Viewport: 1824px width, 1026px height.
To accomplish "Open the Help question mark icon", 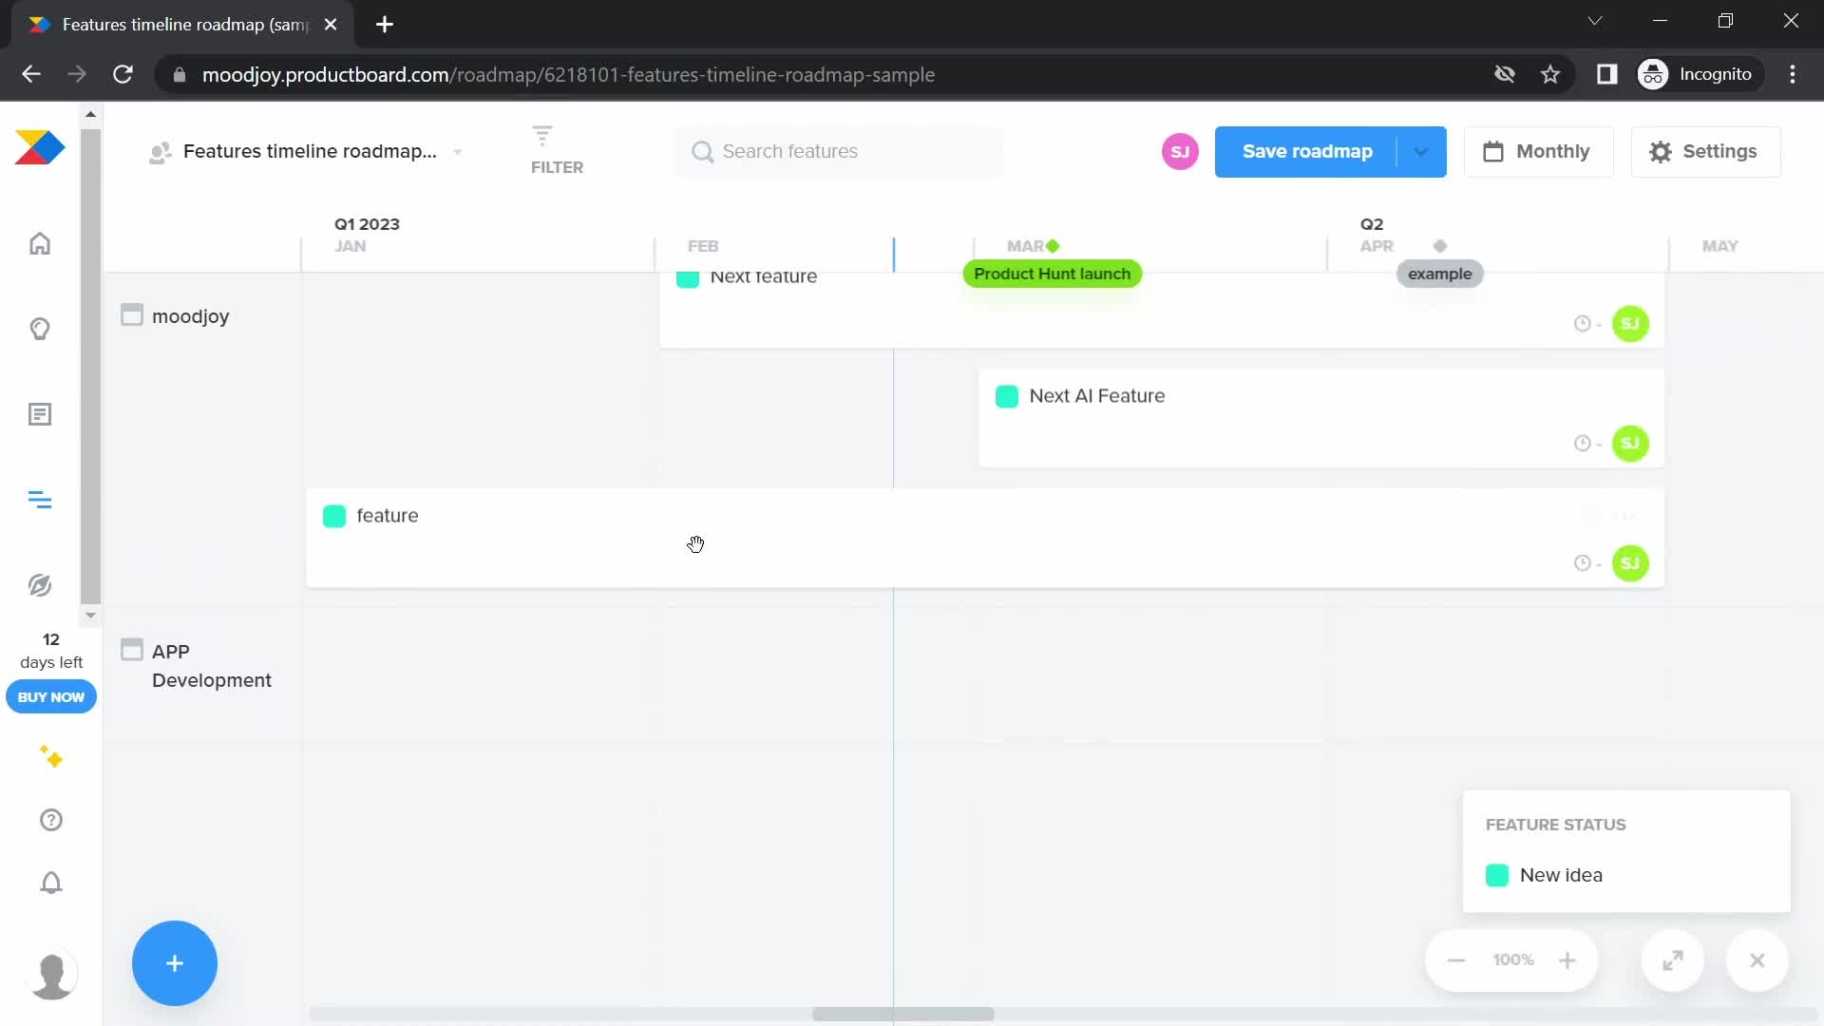I will pyautogui.click(x=51, y=820).
